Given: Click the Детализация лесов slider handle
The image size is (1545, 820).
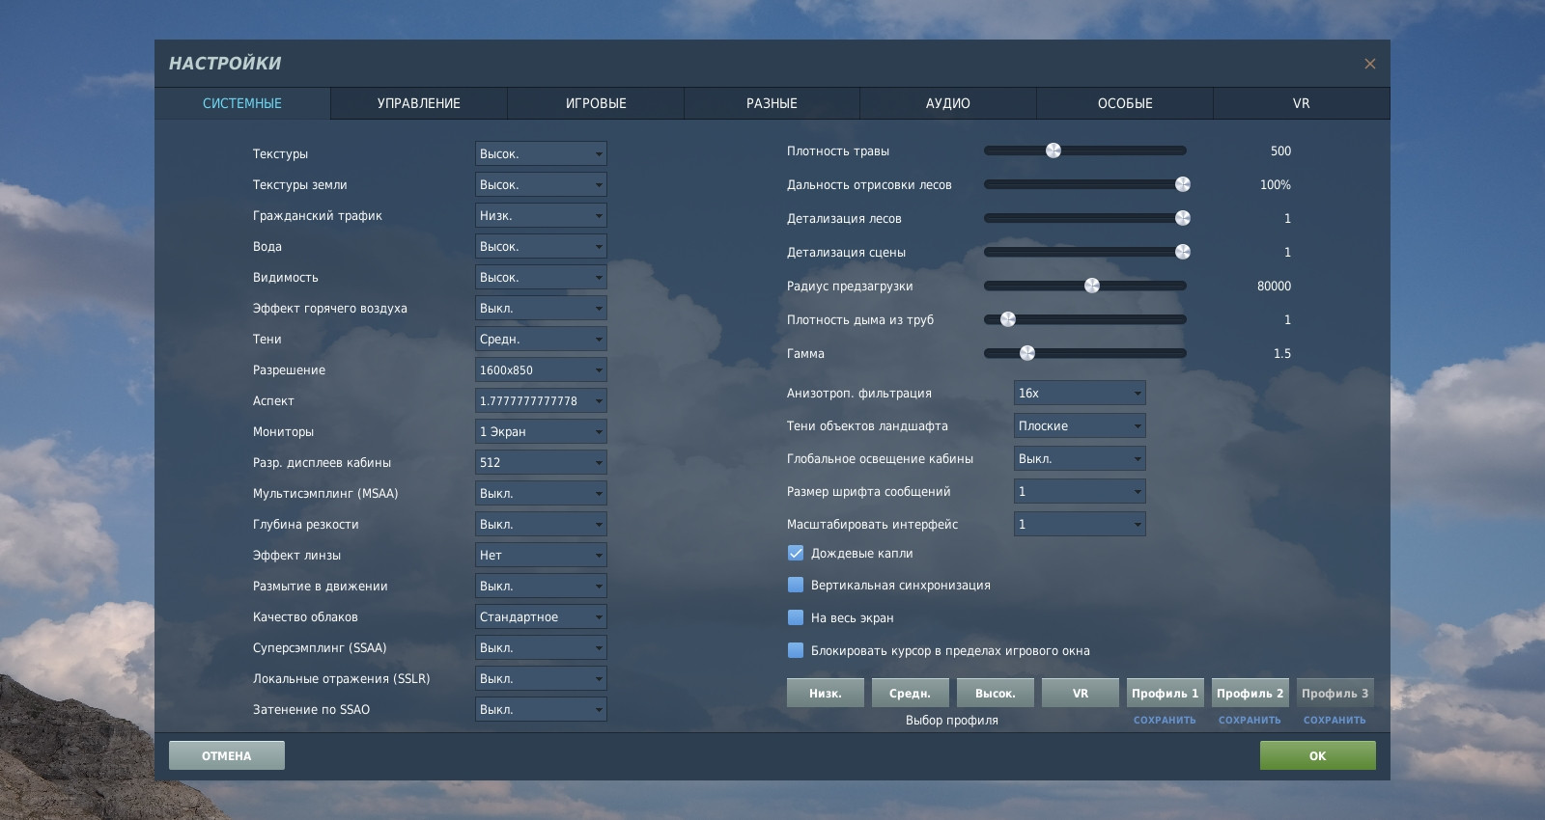Looking at the screenshot, I should (1182, 218).
